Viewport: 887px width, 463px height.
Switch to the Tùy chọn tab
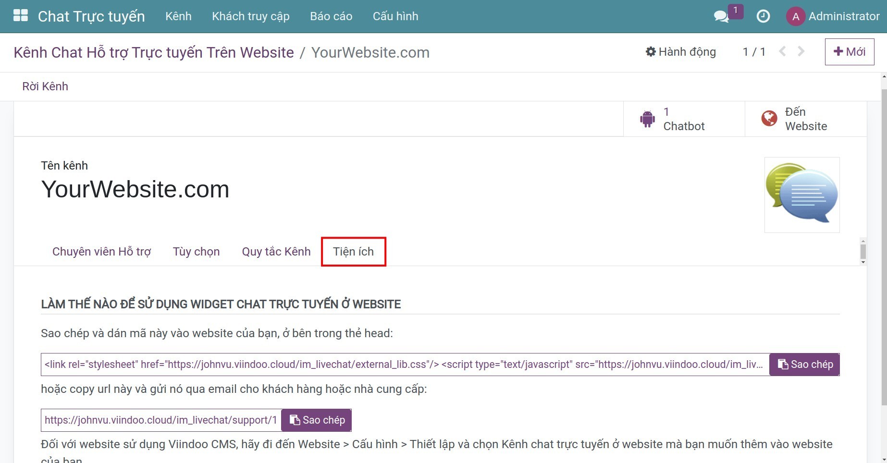196,252
